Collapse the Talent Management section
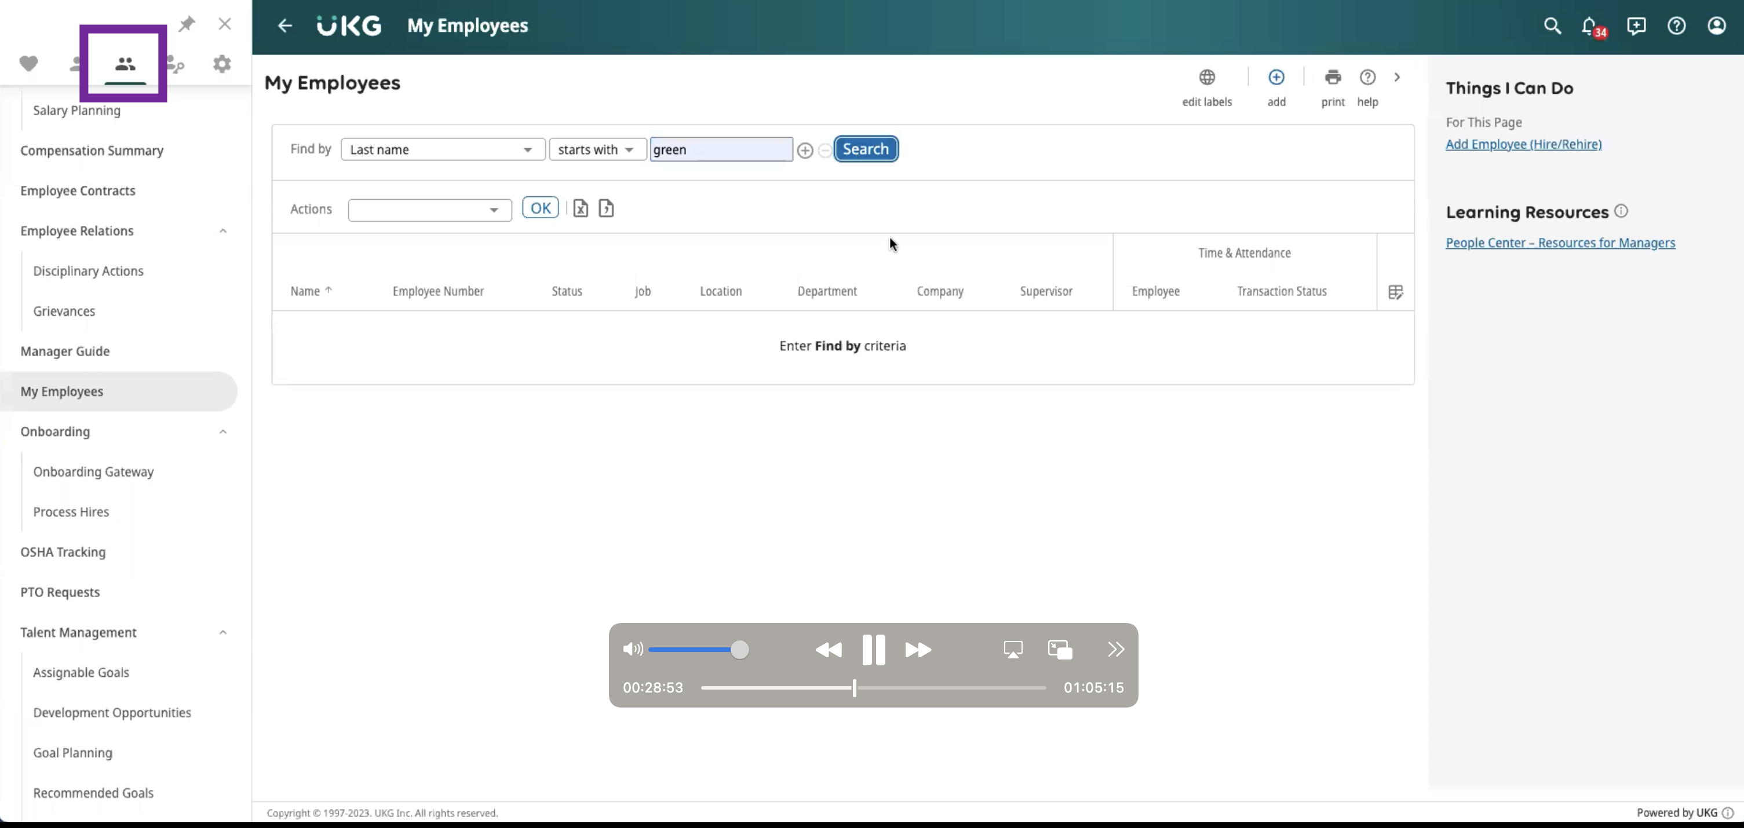 pos(222,632)
